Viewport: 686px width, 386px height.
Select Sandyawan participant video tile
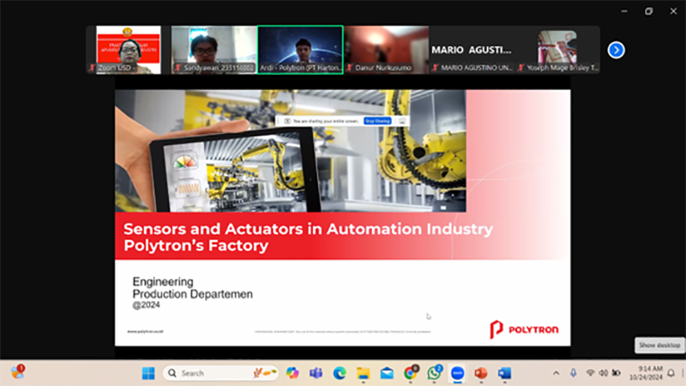[x=214, y=50]
